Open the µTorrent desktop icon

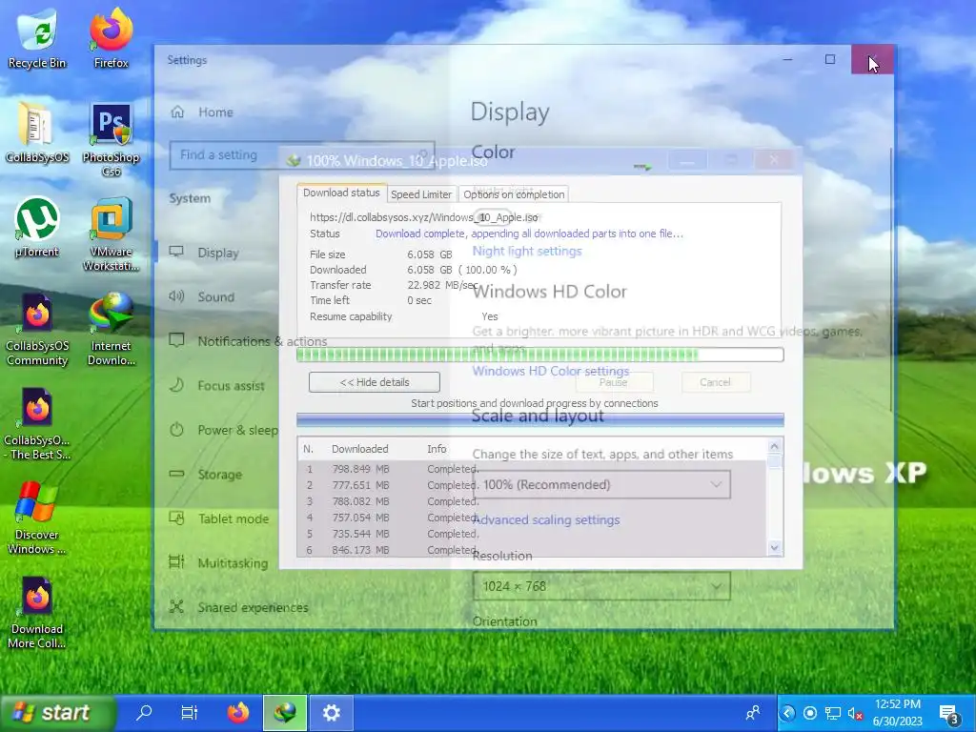click(37, 228)
